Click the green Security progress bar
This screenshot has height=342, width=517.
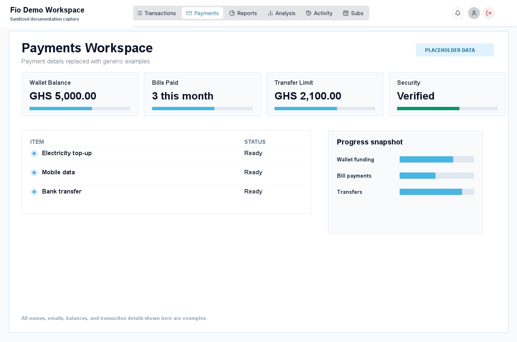tap(447, 109)
